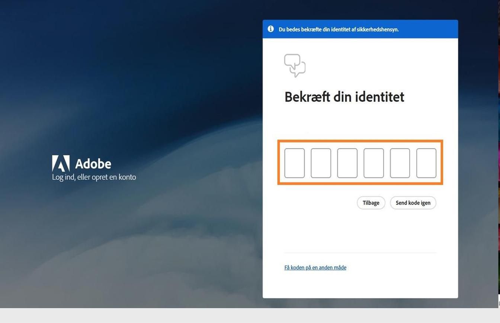
Task: Select the last verification code box
Action: [x=426, y=163]
